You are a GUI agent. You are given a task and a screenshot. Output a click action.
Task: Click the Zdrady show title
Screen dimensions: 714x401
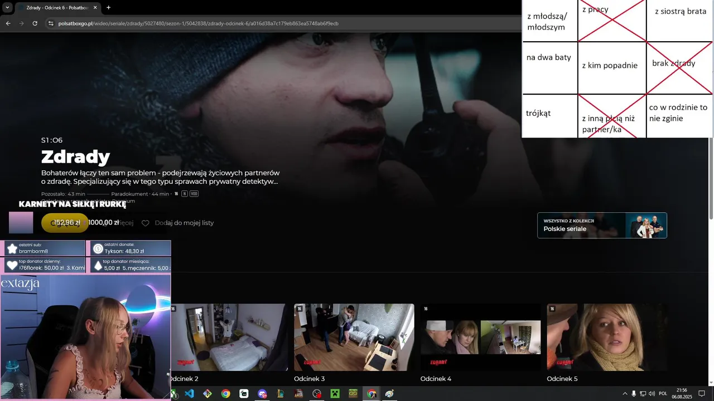(x=75, y=157)
